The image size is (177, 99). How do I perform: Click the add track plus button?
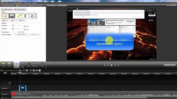(x=10, y=83)
